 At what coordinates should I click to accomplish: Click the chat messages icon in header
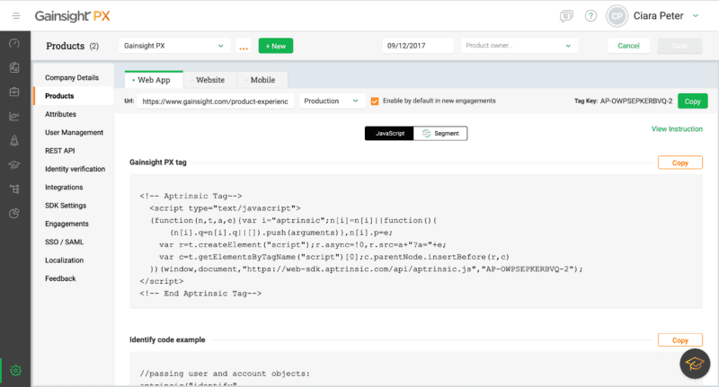[x=566, y=16]
